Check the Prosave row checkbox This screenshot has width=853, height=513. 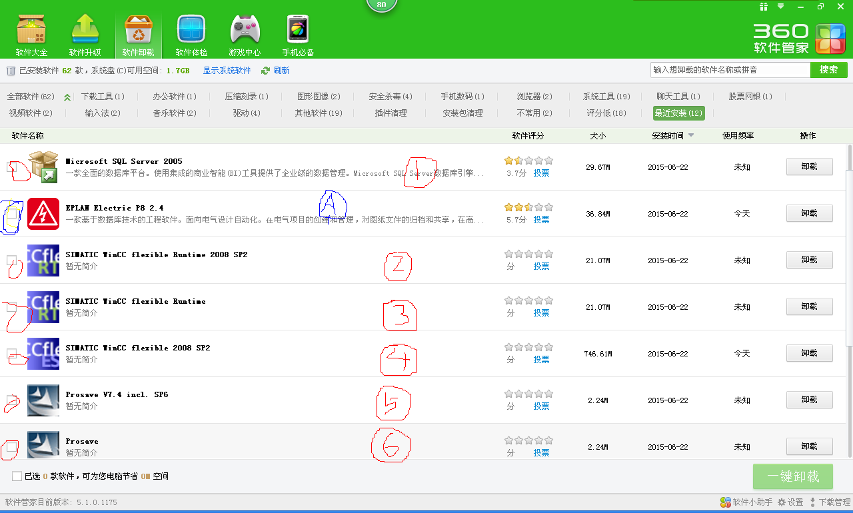coord(12,447)
